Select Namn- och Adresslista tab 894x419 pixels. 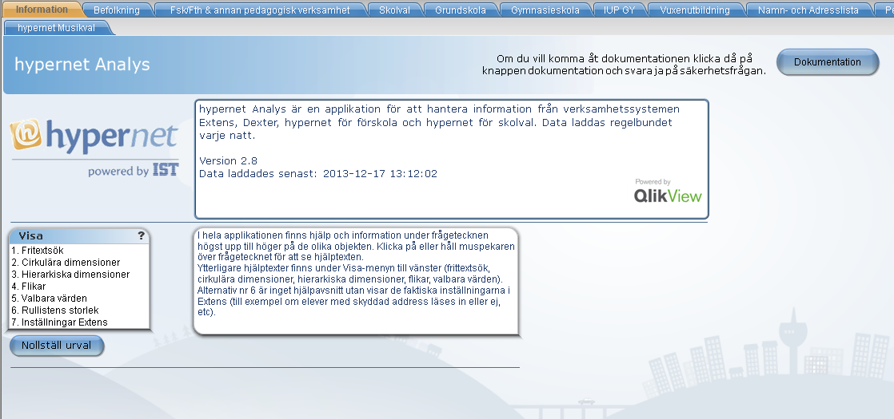808,10
